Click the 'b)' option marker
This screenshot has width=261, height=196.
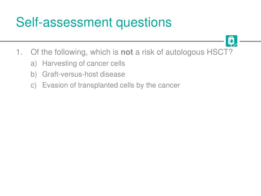pos(34,75)
